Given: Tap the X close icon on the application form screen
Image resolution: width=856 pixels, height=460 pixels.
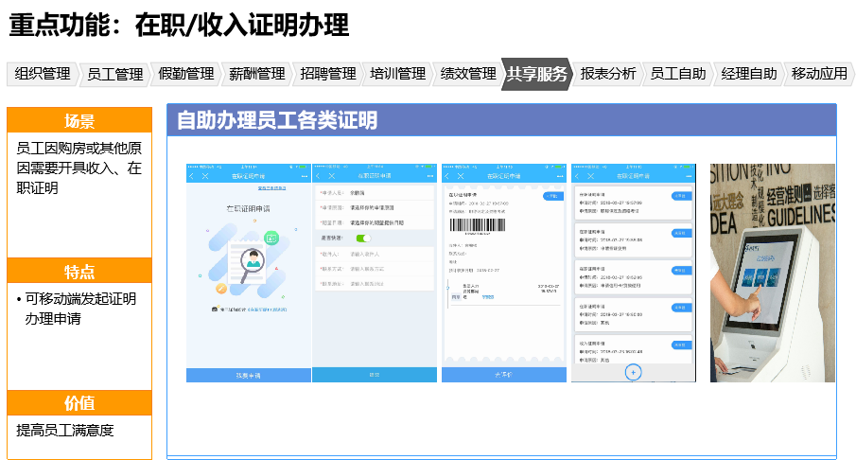Looking at the screenshot, I should click(331, 176).
